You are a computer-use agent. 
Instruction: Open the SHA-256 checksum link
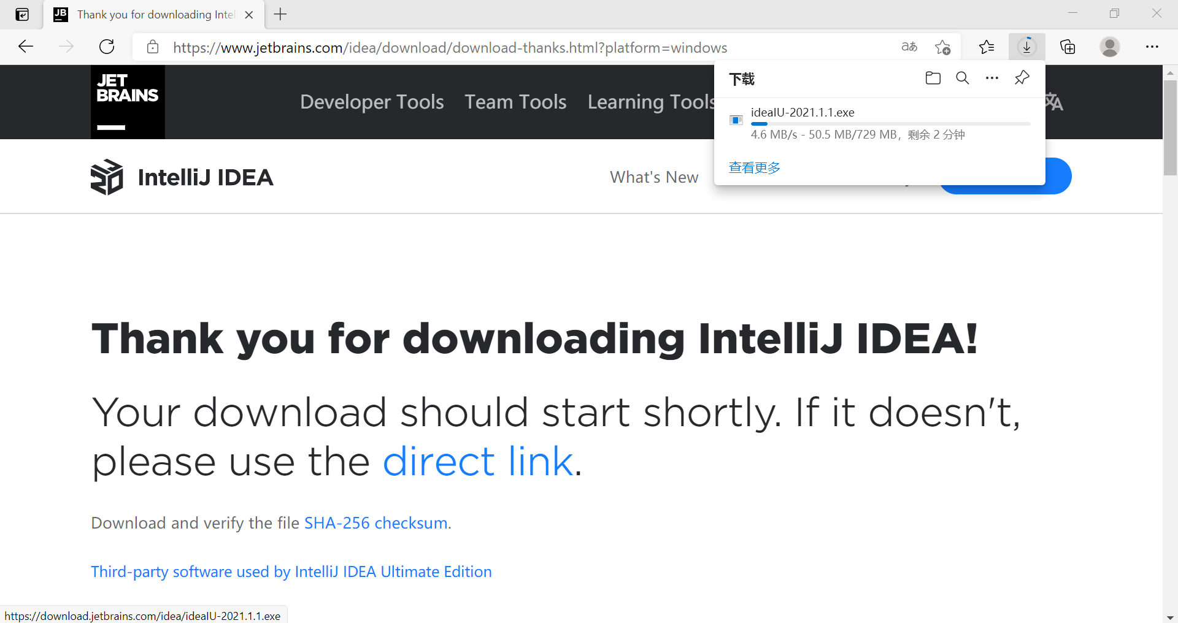click(375, 523)
